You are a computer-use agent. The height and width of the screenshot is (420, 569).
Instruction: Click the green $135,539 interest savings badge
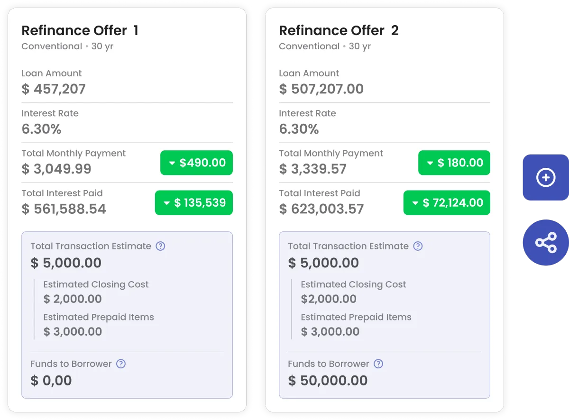(193, 203)
